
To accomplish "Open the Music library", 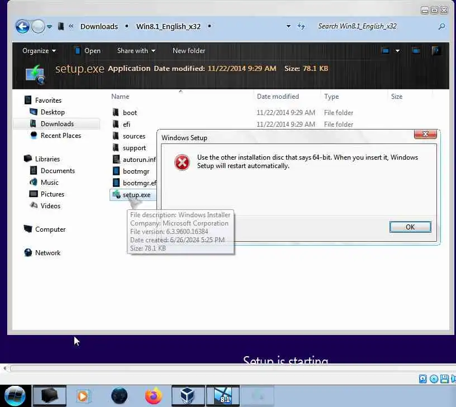I will pyautogui.click(x=49, y=183).
